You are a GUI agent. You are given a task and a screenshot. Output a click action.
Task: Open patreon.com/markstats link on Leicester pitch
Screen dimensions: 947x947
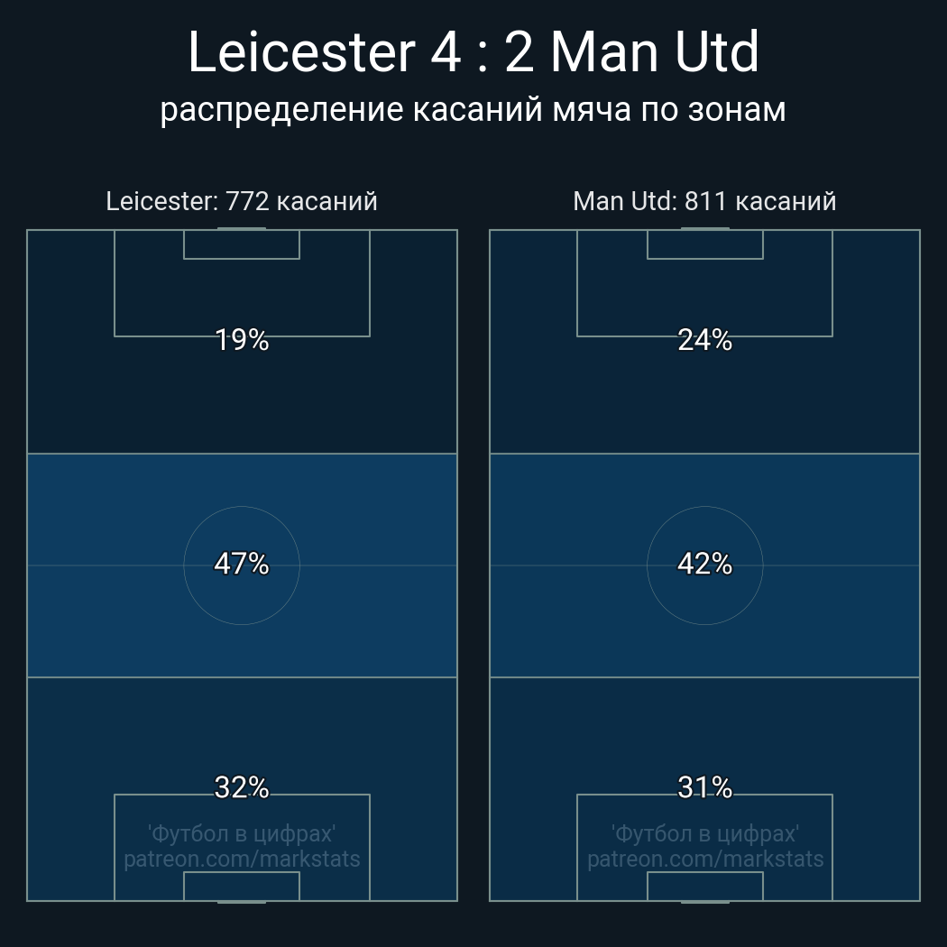[242, 859]
